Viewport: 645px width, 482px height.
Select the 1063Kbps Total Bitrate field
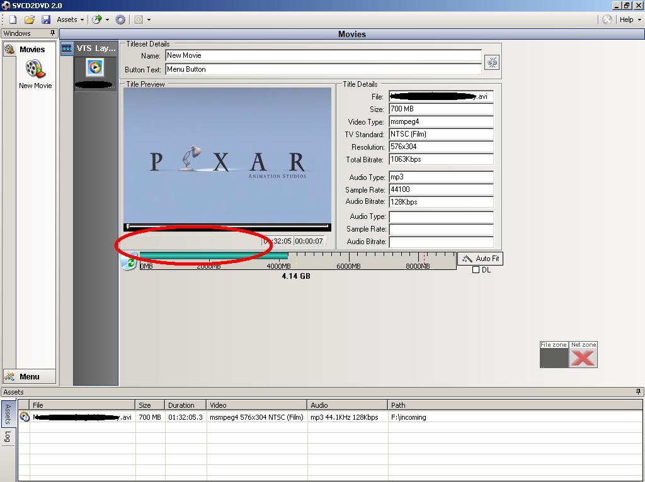click(x=441, y=159)
